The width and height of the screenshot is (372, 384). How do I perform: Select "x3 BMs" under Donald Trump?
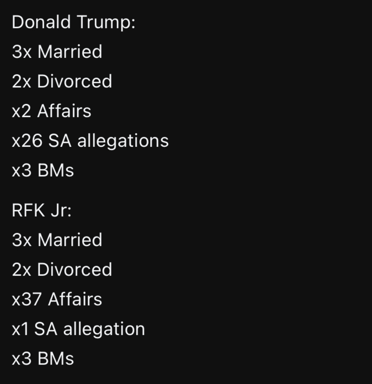43,170
